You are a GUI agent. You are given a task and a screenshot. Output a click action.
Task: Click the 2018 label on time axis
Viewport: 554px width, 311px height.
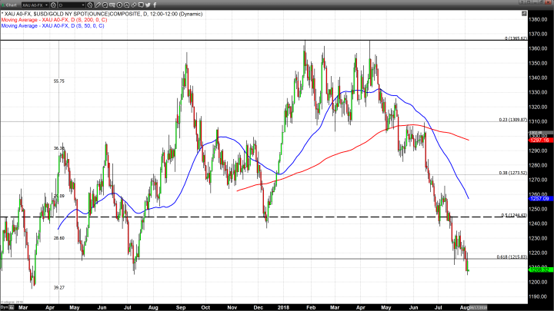pyautogui.click(x=283, y=307)
